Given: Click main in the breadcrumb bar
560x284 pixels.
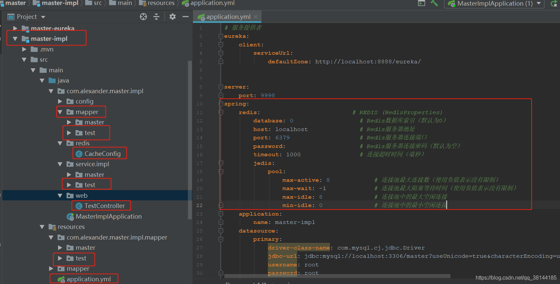Looking at the screenshot, I should (x=125, y=3).
